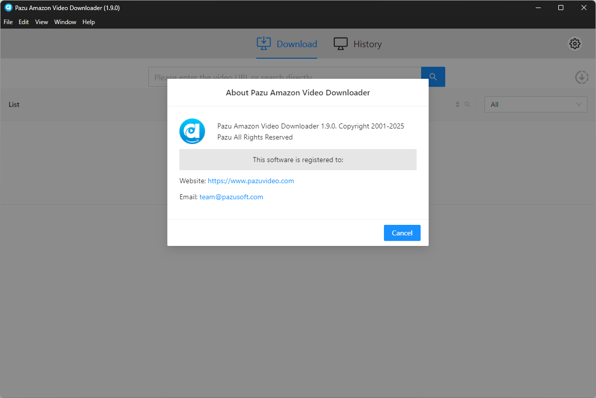Click the small list search icon
This screenshot has height=398, width=596.
coord(467,104)
